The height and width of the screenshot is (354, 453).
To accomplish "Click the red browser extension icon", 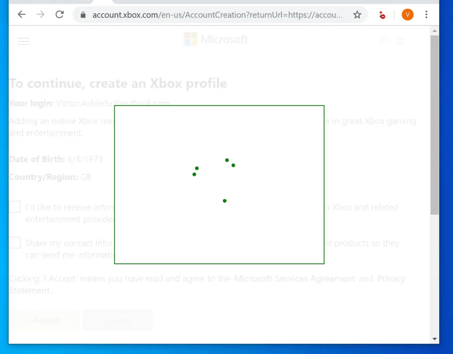I will click(x=382, y=14).
